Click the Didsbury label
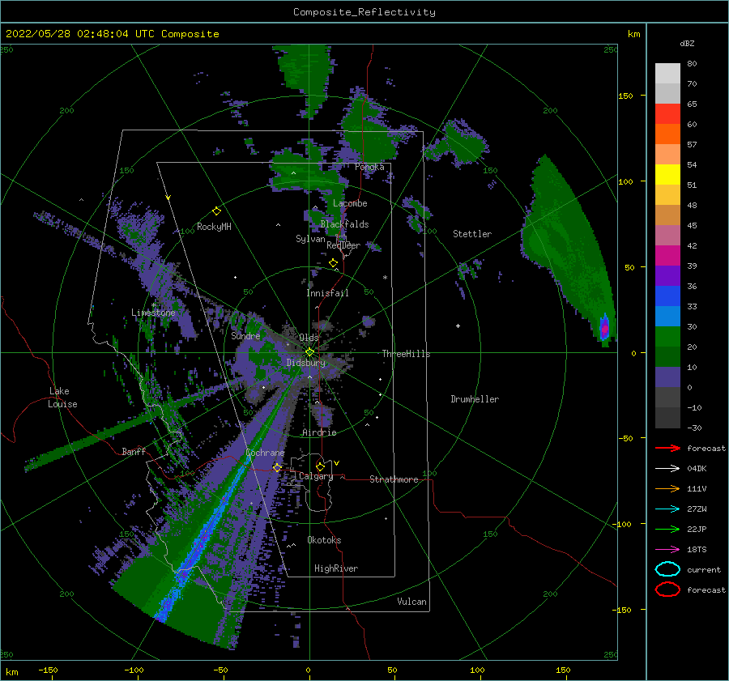Viewport: 729px width, 681px height. [306, 363]
